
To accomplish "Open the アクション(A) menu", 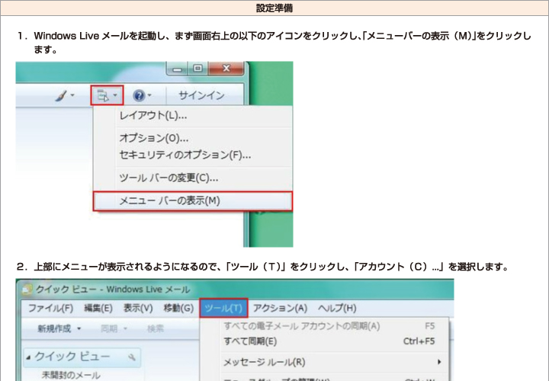I will 280,308.
